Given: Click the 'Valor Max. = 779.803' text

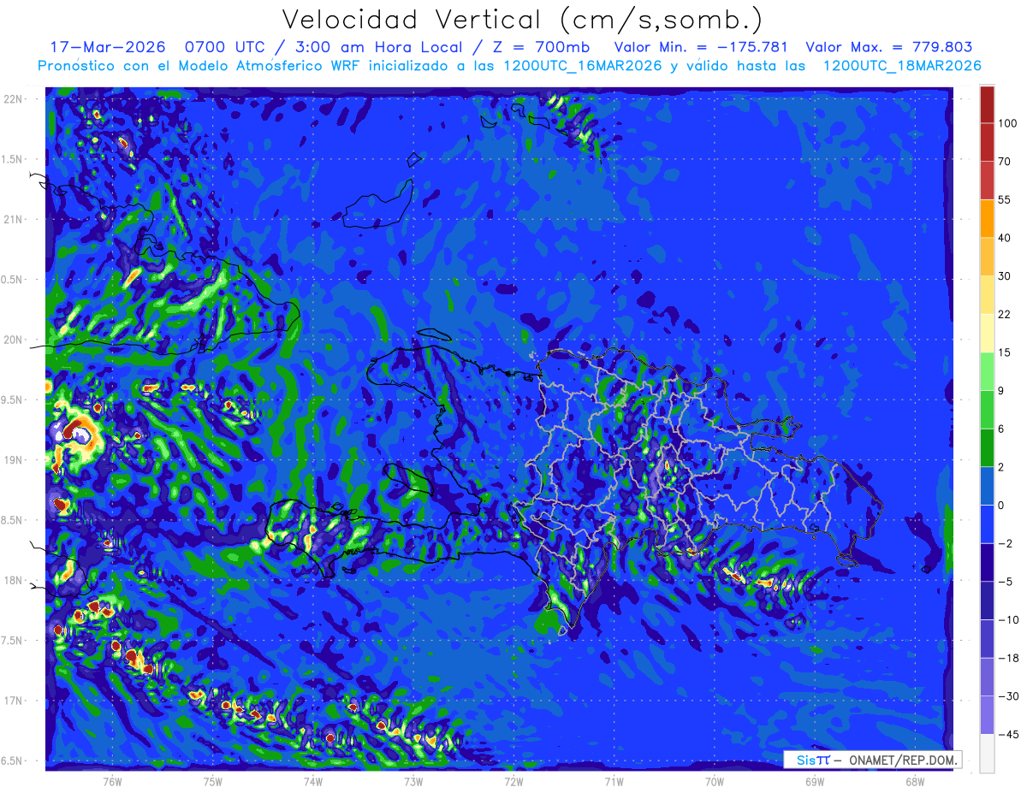Looking at the screenshot, I should coord(889,47).
